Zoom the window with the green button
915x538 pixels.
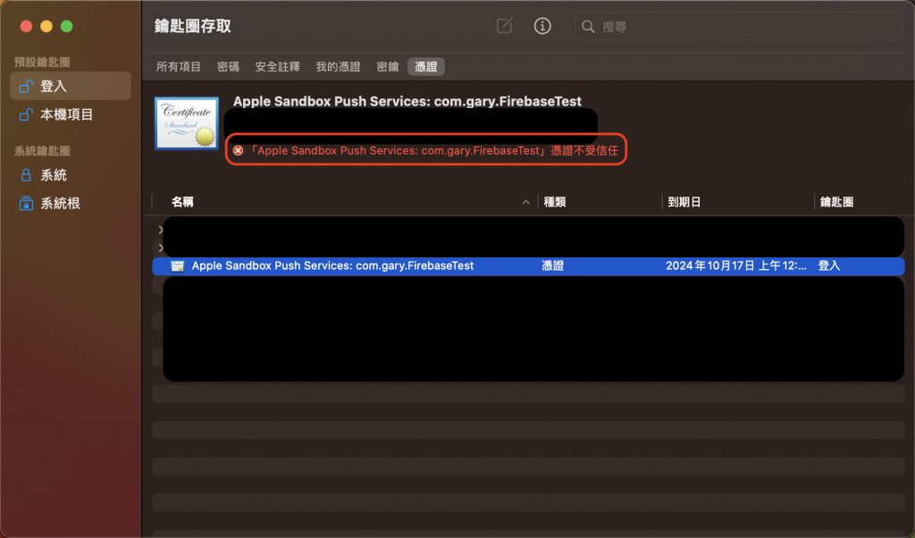tap(66, 26)
